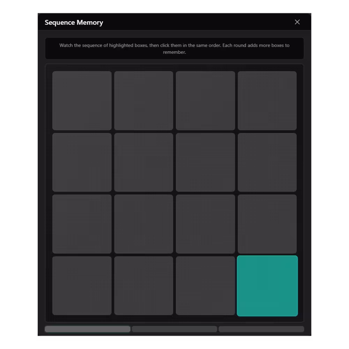Click the highlighted teal box
The image size is (349, 349).
(267, 286)
